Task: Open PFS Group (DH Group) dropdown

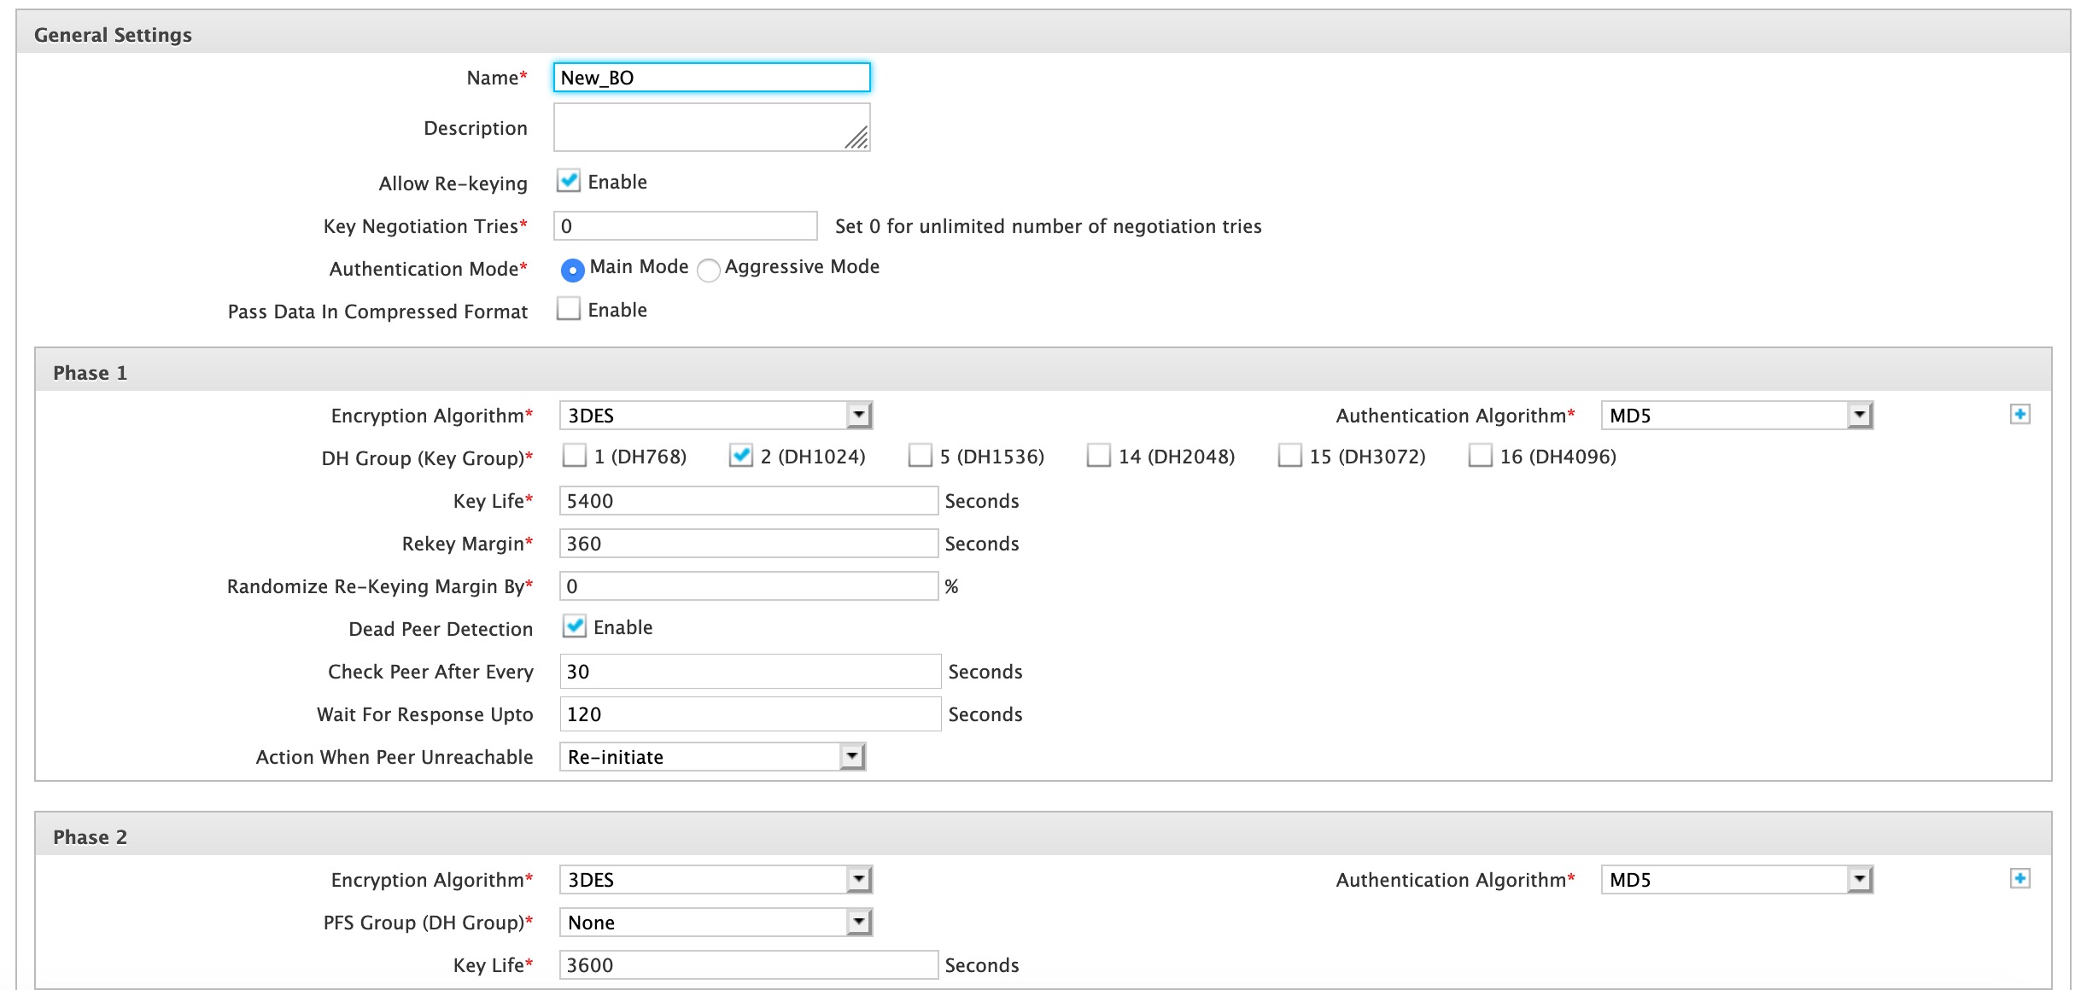Action: coord(716,923)
